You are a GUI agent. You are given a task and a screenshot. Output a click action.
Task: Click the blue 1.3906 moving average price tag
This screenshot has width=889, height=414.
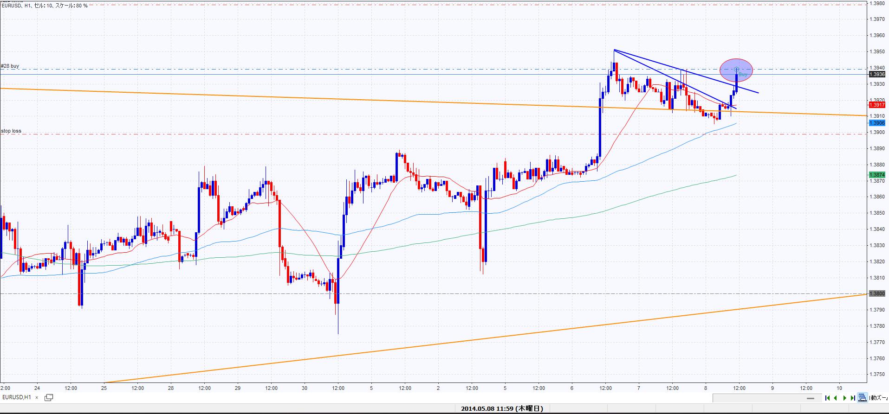877,123
